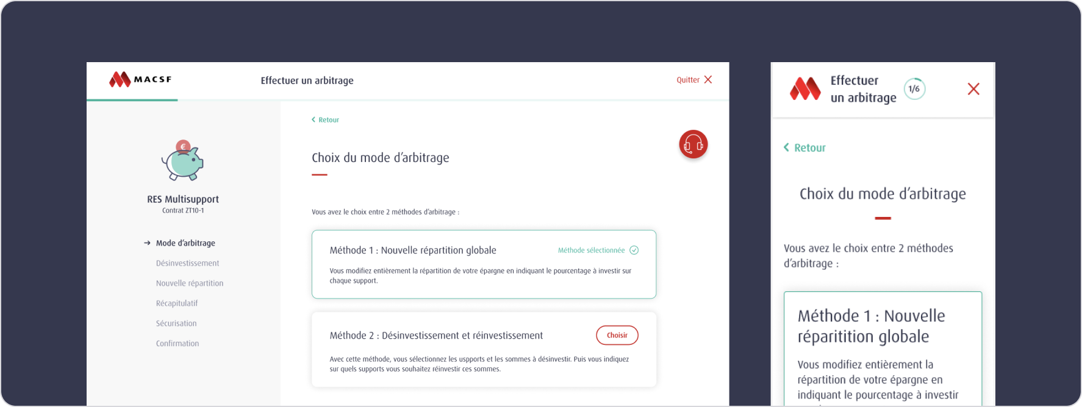Click the piggy bank illustration in sidebar
This screenshot has height=407, width=1082.
point(182,161)
